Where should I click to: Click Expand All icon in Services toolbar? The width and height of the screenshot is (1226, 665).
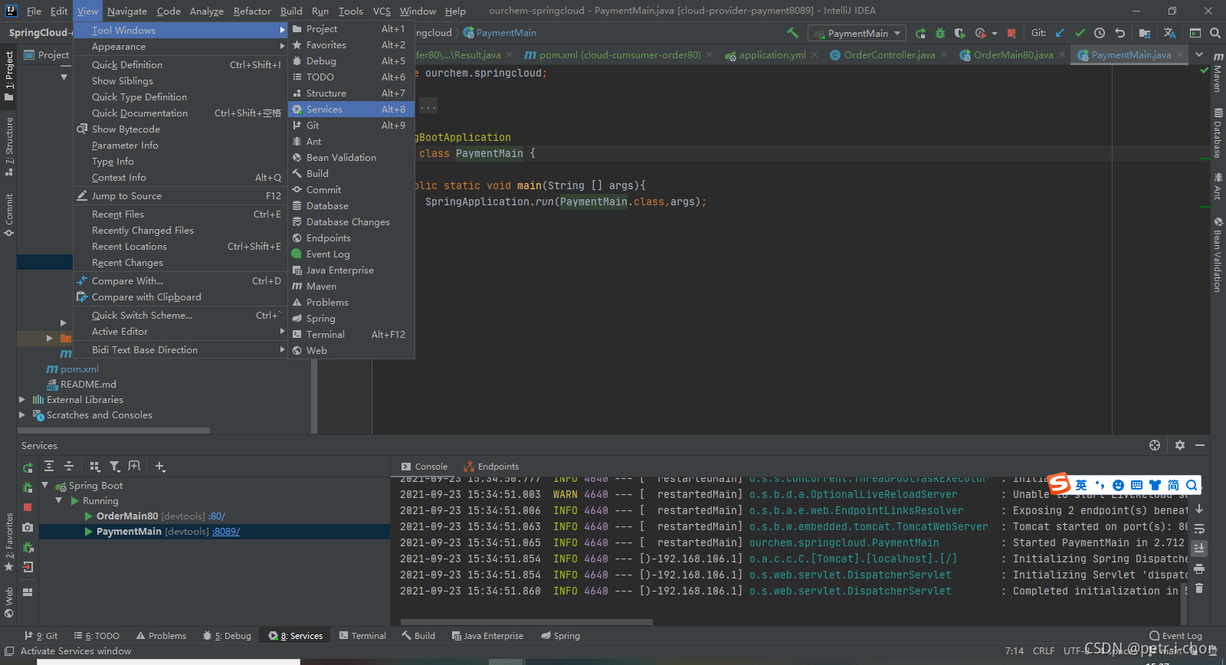(x=49, y=466)
